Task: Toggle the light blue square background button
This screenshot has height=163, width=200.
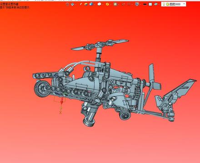Action: (150, 4)
